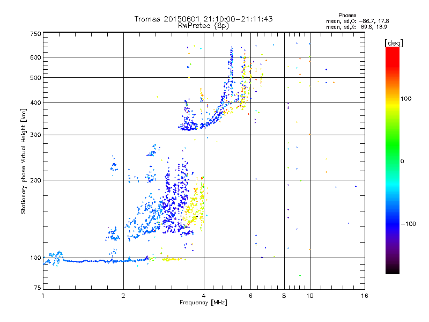The width and height of the screenshot is (429, 322).
Task: Select the "mean, sd,O: -86.7, 17.8" line
Action: tap(357, 21)
